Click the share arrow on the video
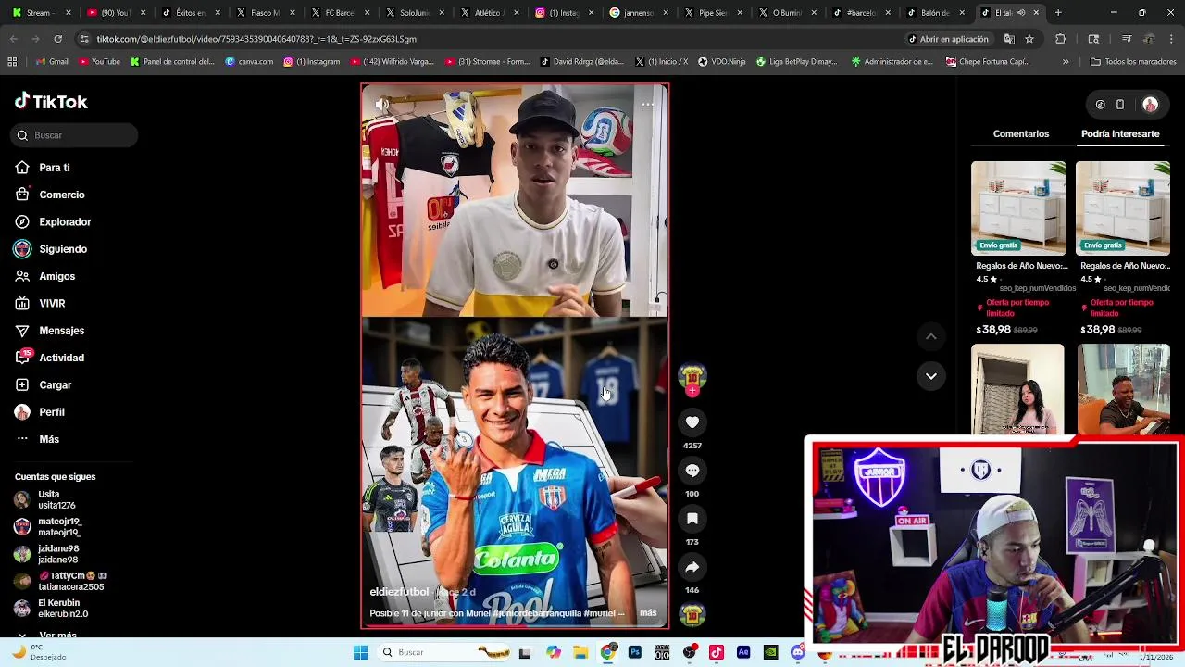The image size is (1185, 667). pos(692,567)
